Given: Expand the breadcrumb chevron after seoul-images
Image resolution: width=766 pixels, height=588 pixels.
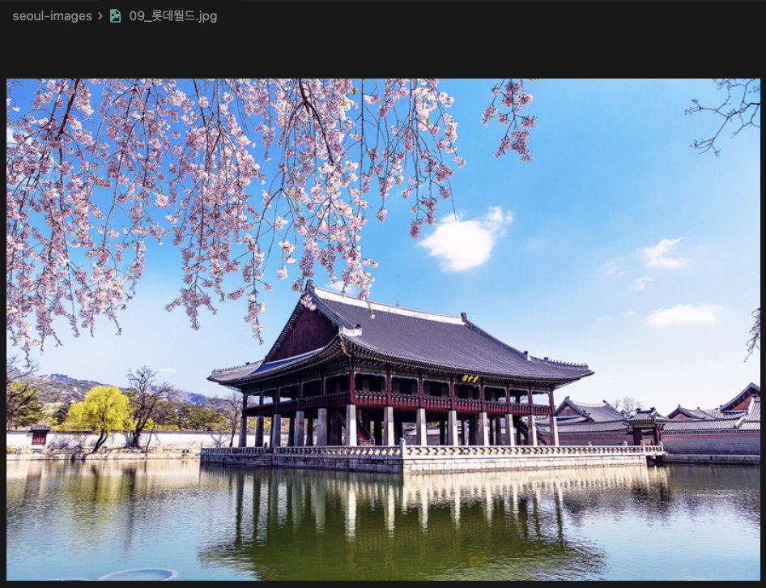Looking at the screenshot, I should point(100,16).
